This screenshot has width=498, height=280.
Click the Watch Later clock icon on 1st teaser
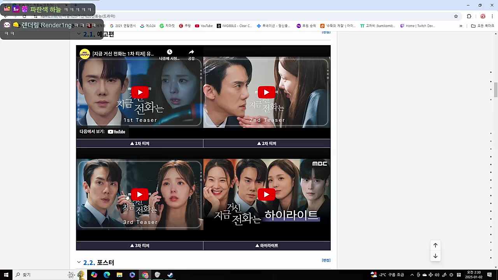170,52
